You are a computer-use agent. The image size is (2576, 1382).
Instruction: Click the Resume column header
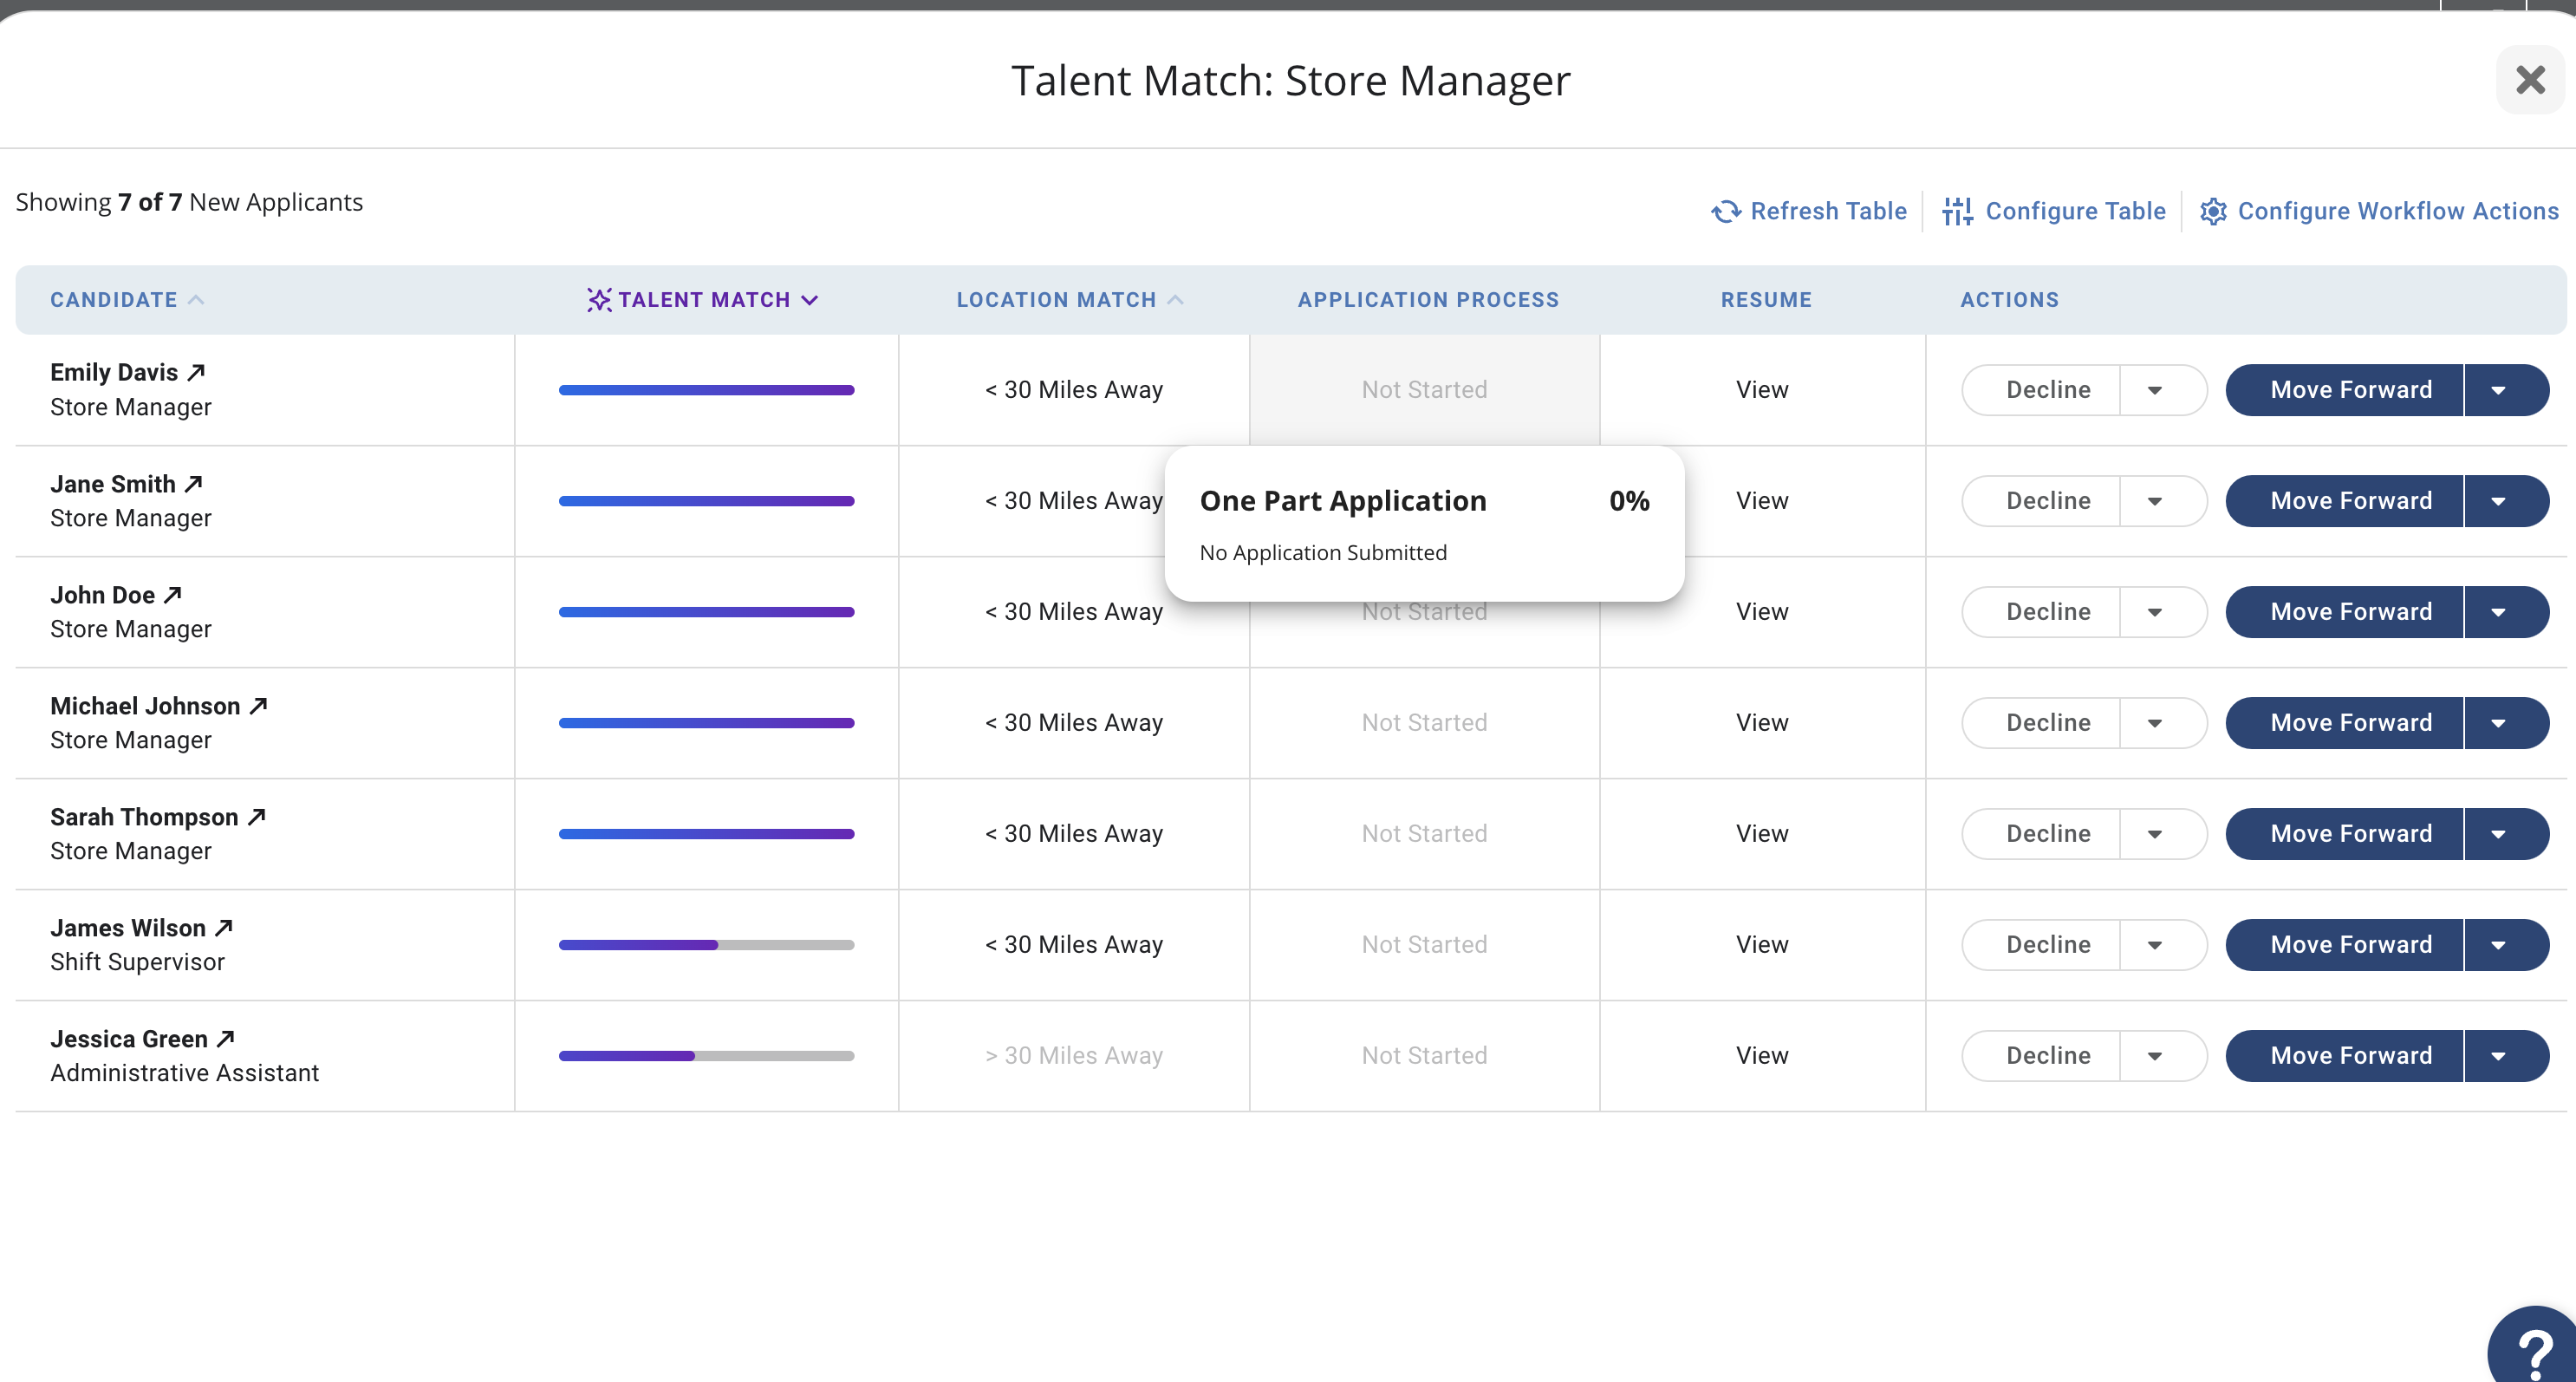click(1766, 300)
